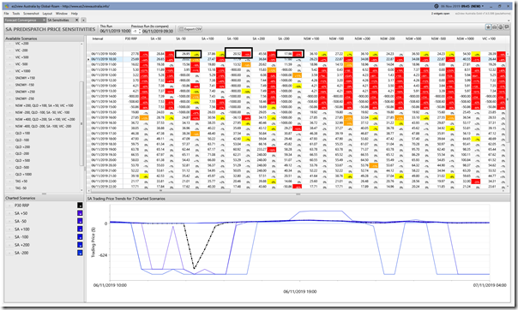Click the icon right of the star
This screenshot has width=518, height=310.
495,27
